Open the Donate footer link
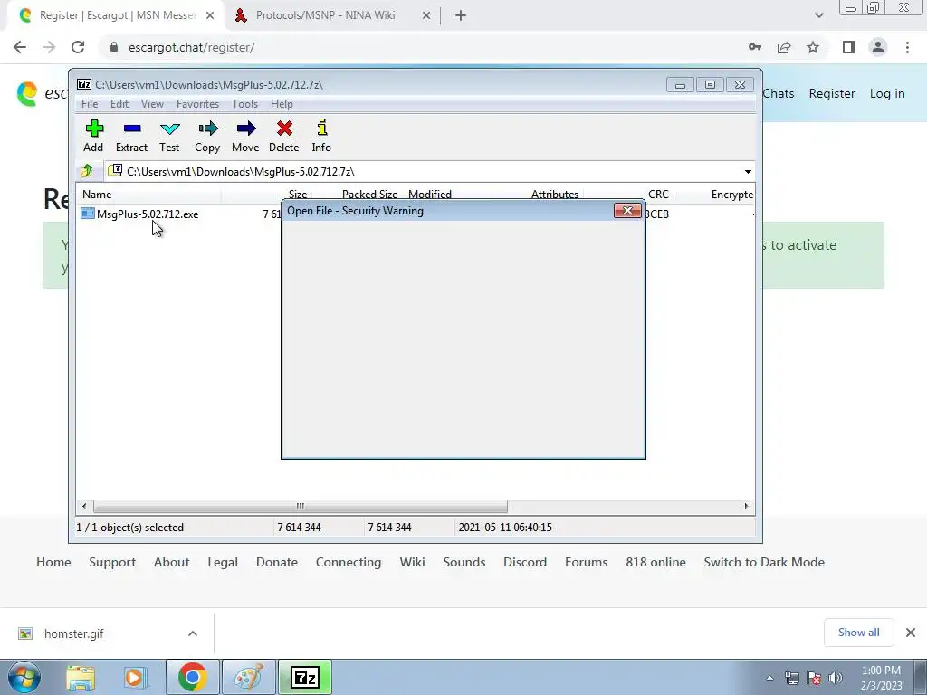 point(277,562)
